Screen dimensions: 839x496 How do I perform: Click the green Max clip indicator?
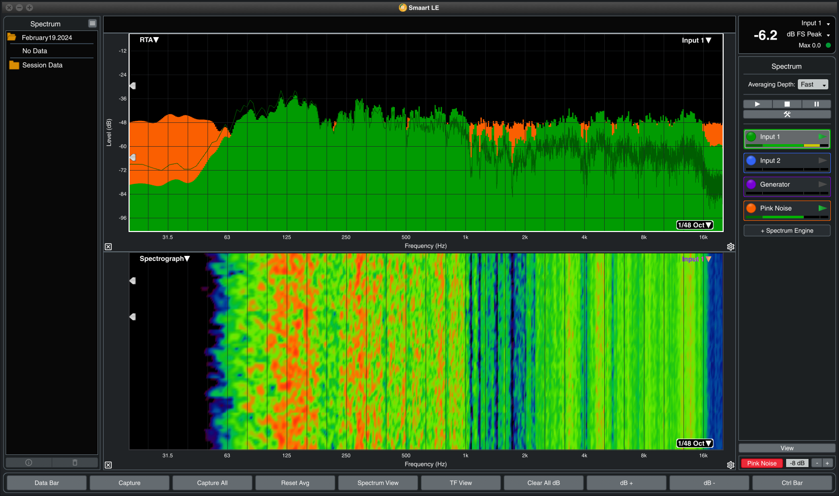pyautogui.click(x=828, y=45)
